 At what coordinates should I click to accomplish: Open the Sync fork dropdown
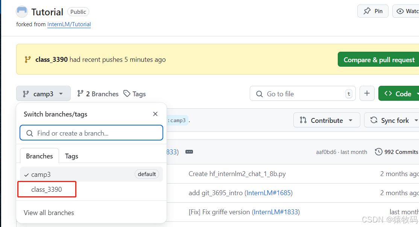(392, 120)
